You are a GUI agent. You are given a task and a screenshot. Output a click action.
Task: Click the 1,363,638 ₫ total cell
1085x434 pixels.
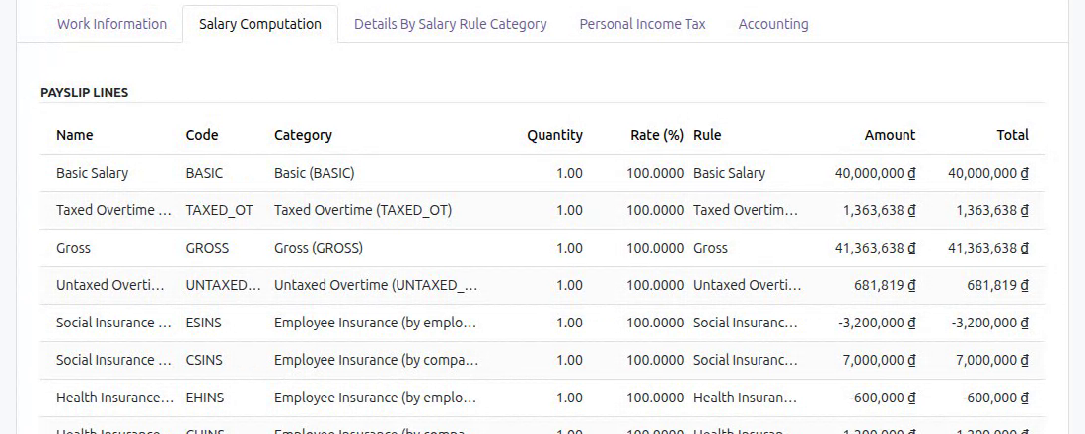point(992,210)
